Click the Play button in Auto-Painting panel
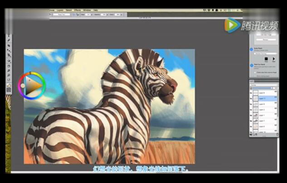This screenshot has height=183, width=287. click(x=274, y=59)
